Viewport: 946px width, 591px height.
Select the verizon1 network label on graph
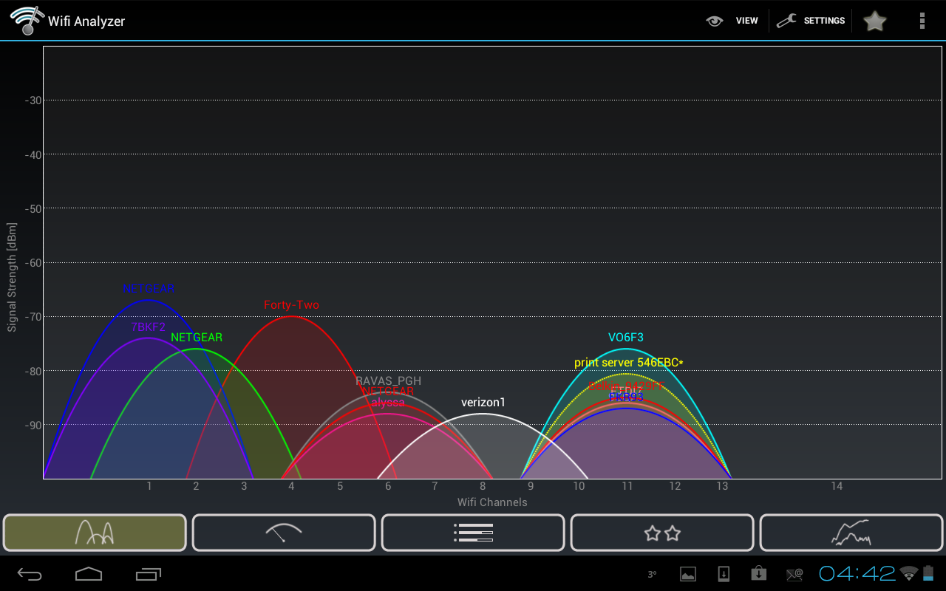pos(483,403)
